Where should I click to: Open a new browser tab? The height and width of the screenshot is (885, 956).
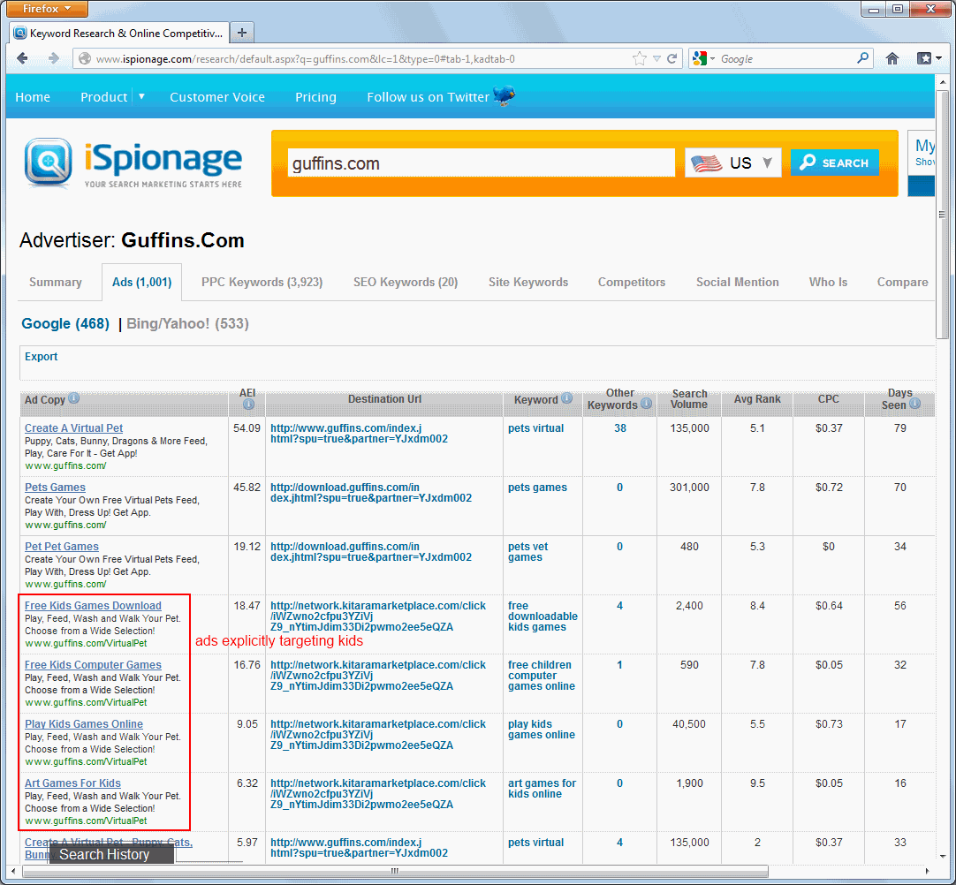[242, 33]
